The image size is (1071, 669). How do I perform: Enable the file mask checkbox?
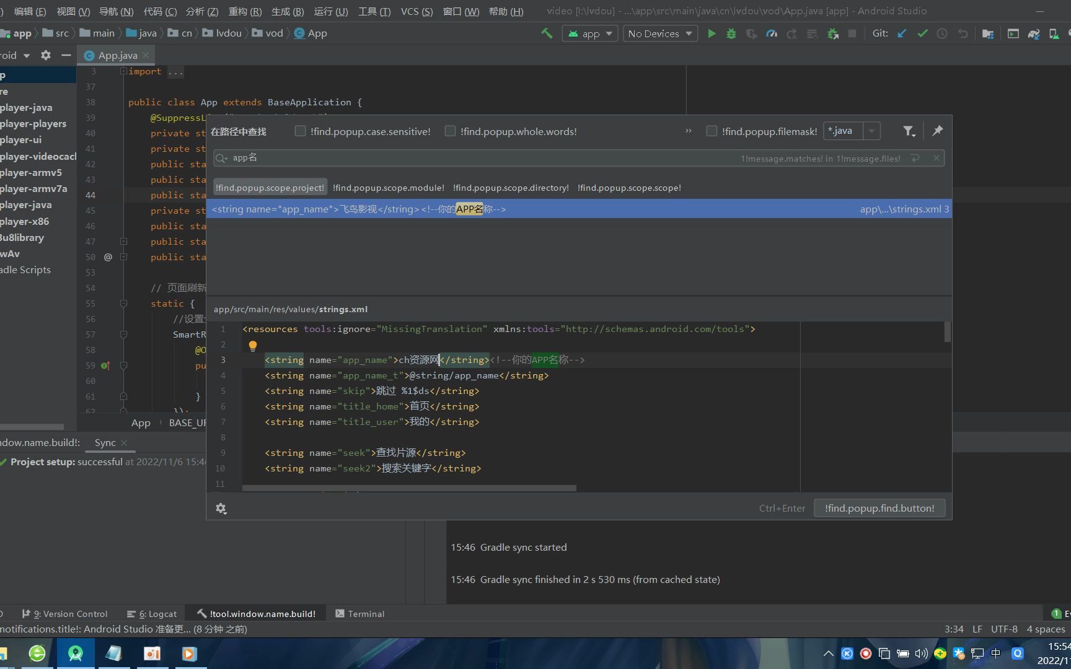712,131
